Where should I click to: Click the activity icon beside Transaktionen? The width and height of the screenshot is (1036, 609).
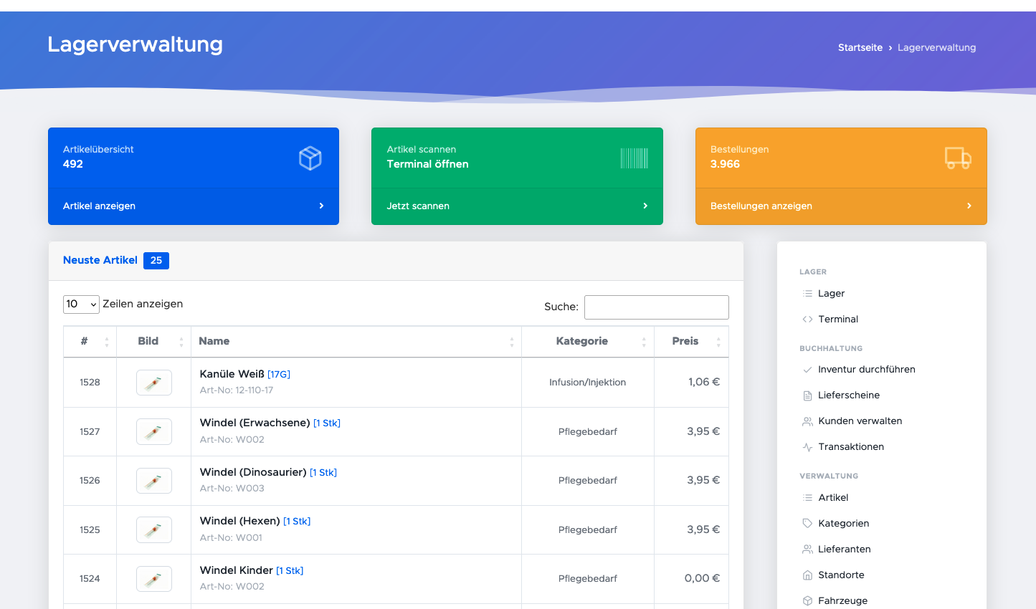coord(807,447)
